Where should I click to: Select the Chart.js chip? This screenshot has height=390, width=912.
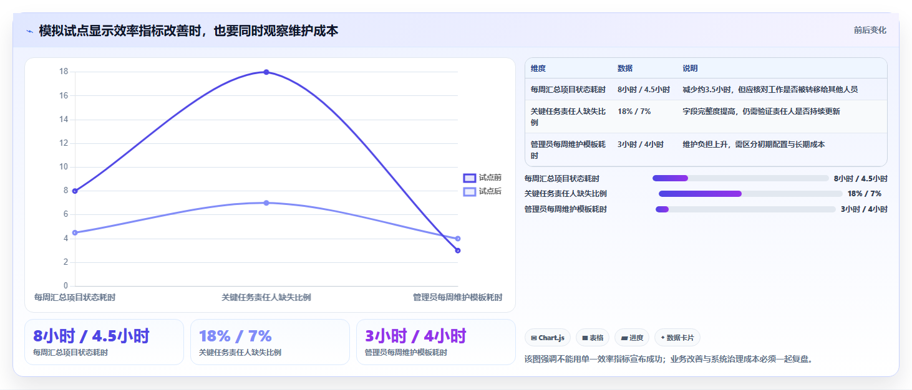click(548, 338)
